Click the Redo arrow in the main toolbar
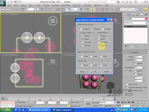The height and width of the screenshot is (112, 149). click(7, 10)
